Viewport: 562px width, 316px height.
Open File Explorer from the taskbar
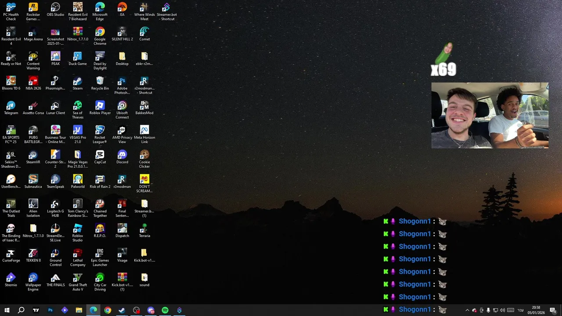coord(79,310)
